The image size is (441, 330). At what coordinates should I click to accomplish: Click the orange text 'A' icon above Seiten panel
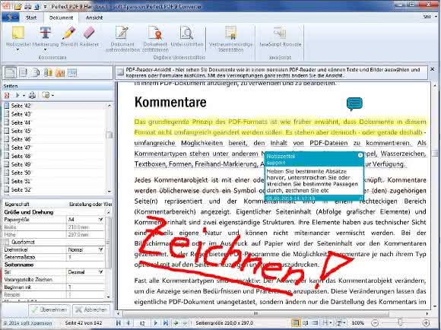(x=60, y=73)
